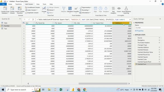Click the Windows Start button

[3, 90]
